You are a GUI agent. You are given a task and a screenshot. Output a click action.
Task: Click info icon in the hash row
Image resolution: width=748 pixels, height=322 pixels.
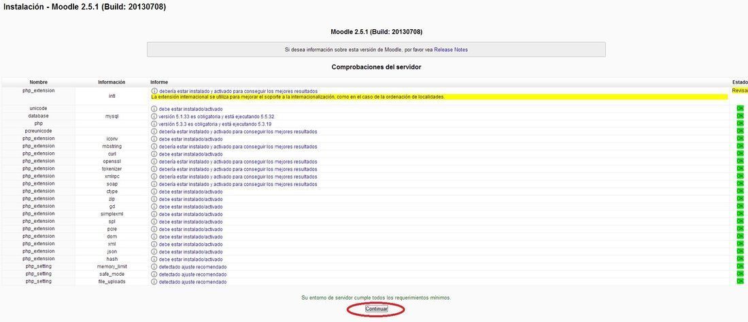click(154, 260)
